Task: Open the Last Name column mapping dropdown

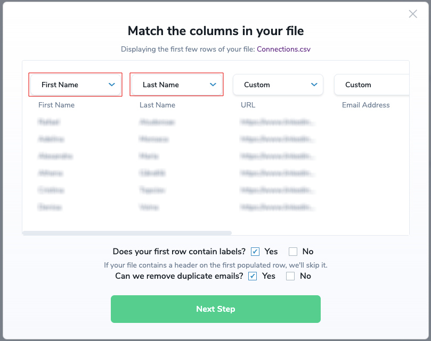Action: (176, 84)
